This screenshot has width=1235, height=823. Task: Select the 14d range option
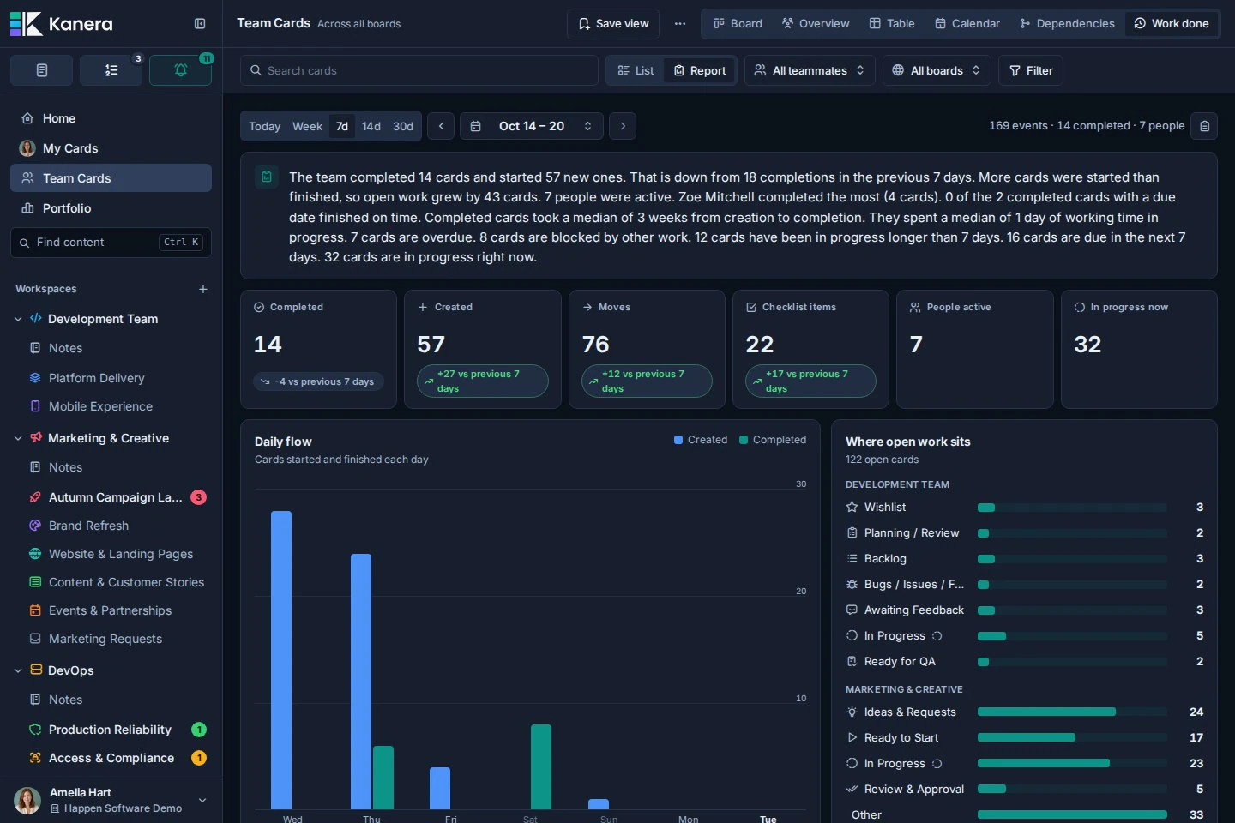coord(371,126)
